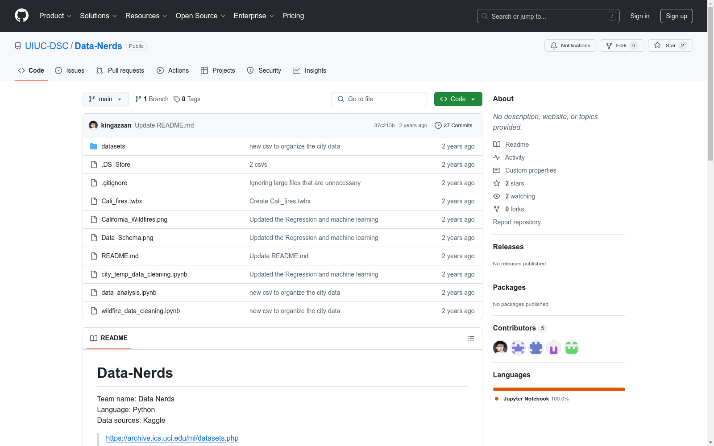Open the main branch selector dropdown
Image resolution: width=714 pixels, height=446 pixels.
pos(106,99)
